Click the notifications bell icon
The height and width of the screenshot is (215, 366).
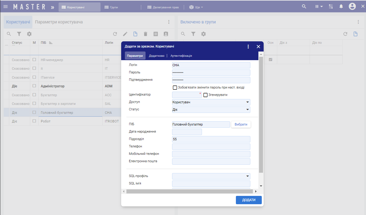(341, 6)
